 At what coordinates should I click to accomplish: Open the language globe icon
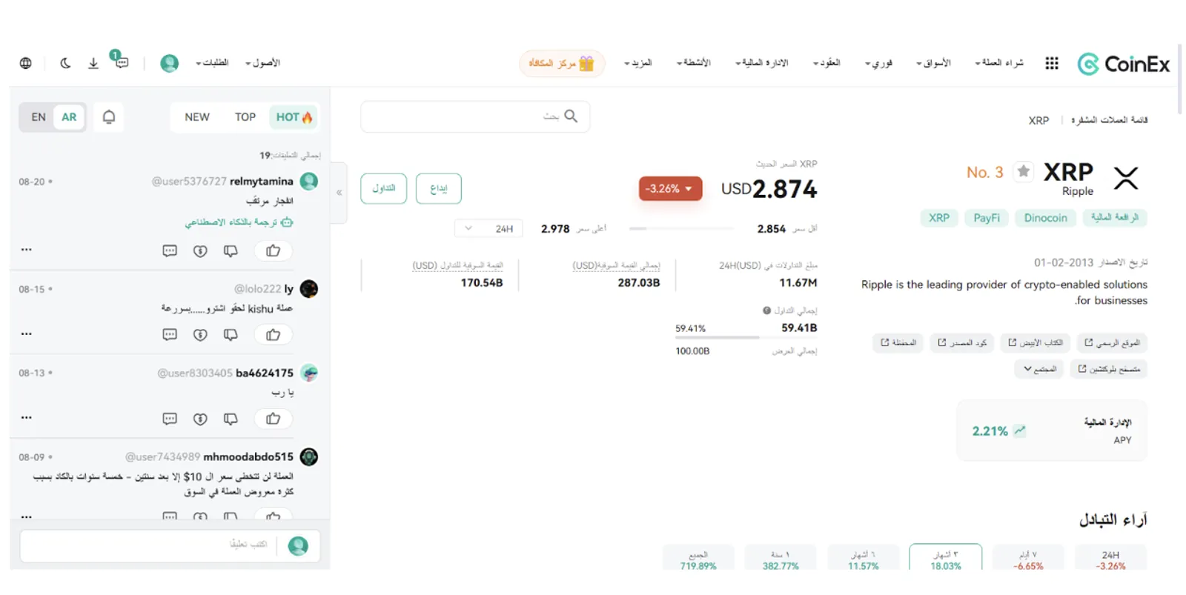pyautogui.click(x=26, y=63)
